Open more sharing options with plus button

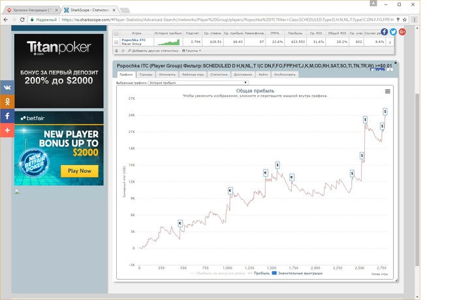7,130
